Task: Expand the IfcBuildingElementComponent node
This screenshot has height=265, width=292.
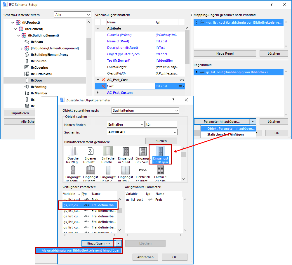Action: (x=21, y=49)
